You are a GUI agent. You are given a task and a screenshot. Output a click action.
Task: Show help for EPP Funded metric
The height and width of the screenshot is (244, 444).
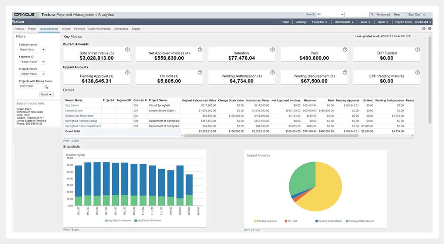pos(417,50)
